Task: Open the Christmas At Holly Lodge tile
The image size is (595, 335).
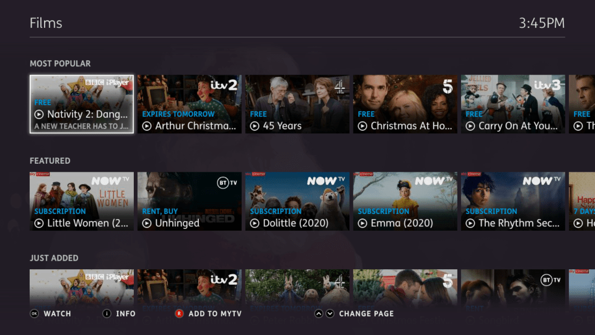Action: [x=405, y=104]
